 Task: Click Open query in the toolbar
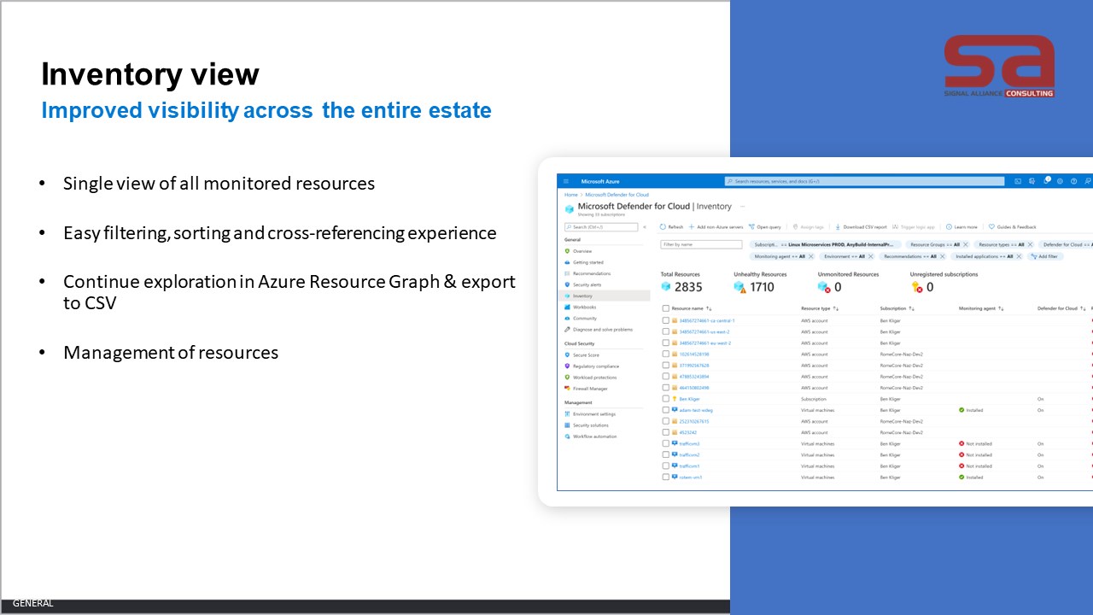click(764, 227)
